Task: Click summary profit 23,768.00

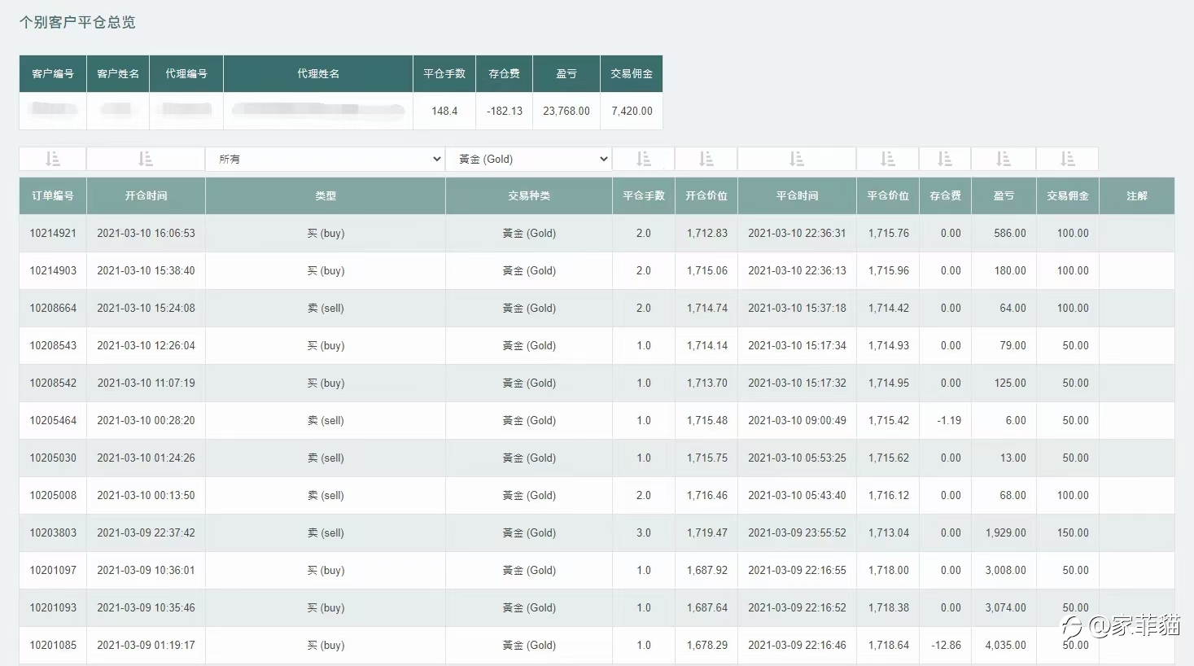Action: pos(566,111)
